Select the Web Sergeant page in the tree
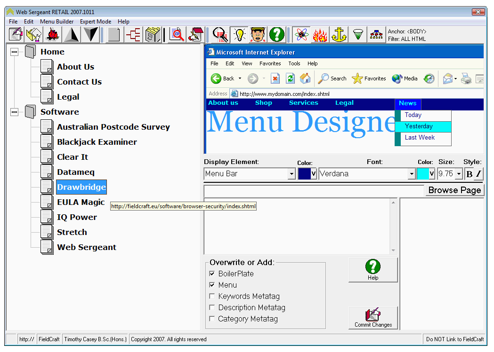494x352 pixels. tap(87, 247)
